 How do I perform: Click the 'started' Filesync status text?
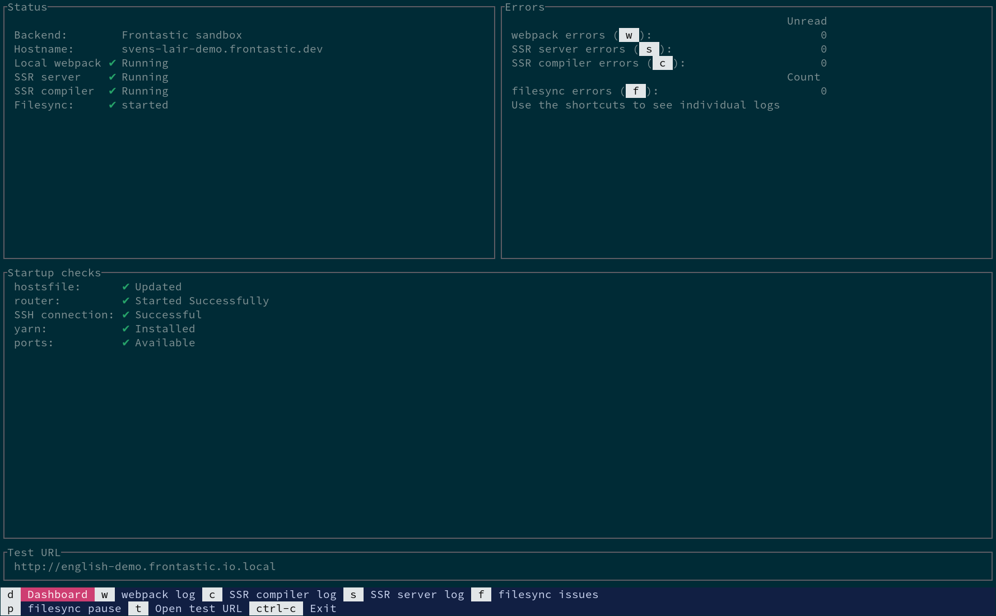[145, 105]
